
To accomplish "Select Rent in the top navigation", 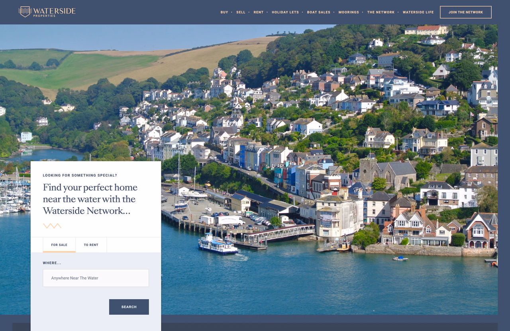I will pos(259,12).
